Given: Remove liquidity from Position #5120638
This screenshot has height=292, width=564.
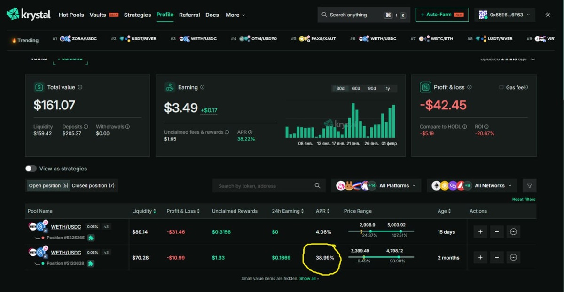Looking at the screenshot, I should tap(497, 257).
